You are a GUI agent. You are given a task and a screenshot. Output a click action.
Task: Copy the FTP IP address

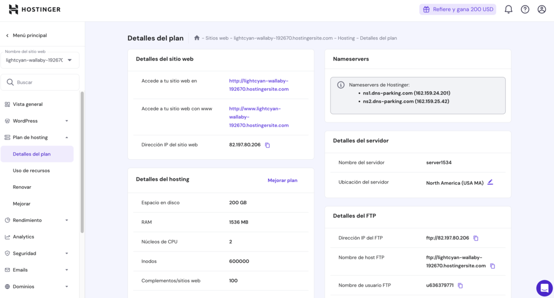point(476,238)
